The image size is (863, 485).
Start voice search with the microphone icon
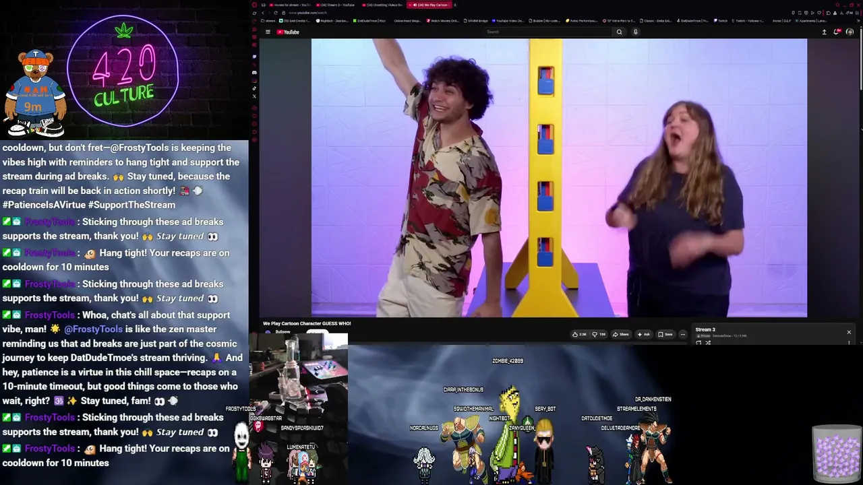635,32
